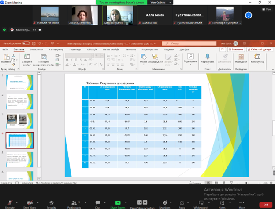Viewport: 275px width, 209px height.
Task: Open the Рецензування ribbon tab
Action: (150, 50)
